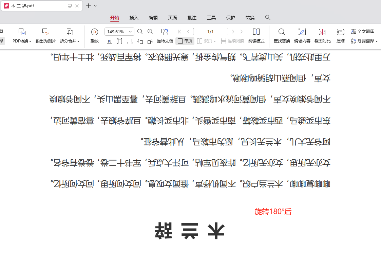Expand the 划词翻译 dropdown arrow

tap(377, 41)
